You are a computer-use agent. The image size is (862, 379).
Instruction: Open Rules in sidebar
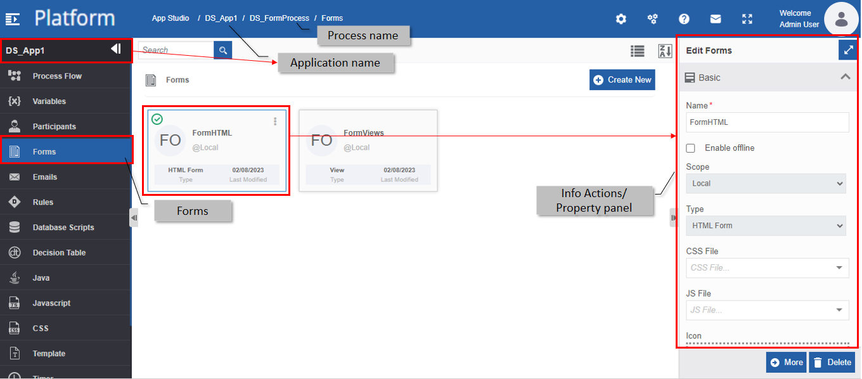point(66,202)
